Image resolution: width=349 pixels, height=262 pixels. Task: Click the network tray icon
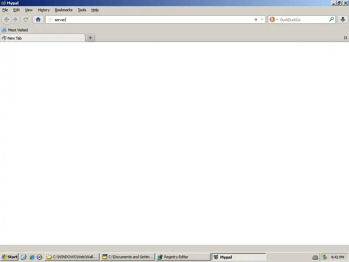pos(325,257)
